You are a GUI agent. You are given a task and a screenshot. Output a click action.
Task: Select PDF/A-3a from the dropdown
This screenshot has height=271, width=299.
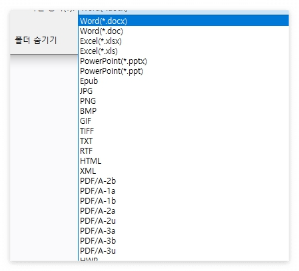[x=184, y=231]
